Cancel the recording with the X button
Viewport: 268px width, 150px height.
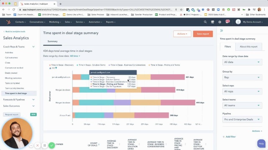(x=37, y=145)
